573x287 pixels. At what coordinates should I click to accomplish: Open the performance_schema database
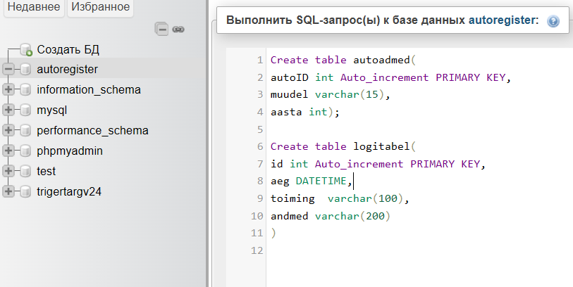click(x=92, y=131)
